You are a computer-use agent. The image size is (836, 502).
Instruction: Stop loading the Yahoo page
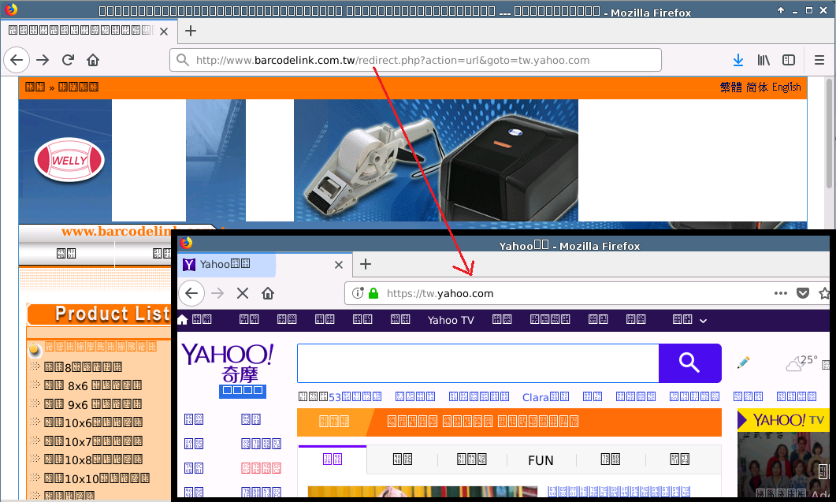point(243,293)
